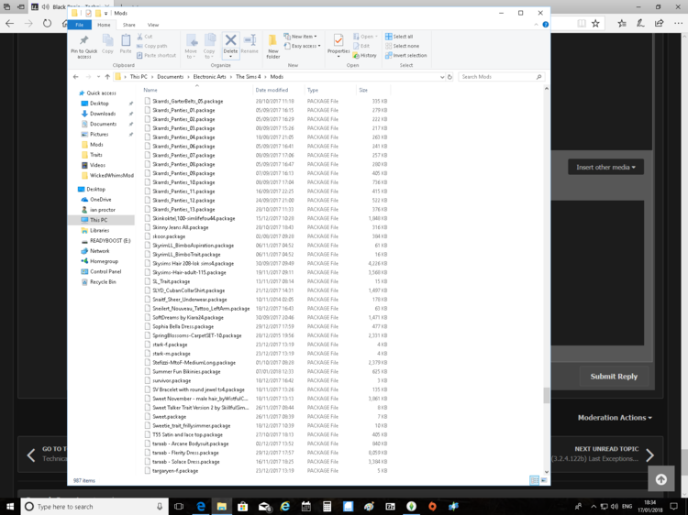
Task: Select Downloads in Quick access
Action: 103,114
